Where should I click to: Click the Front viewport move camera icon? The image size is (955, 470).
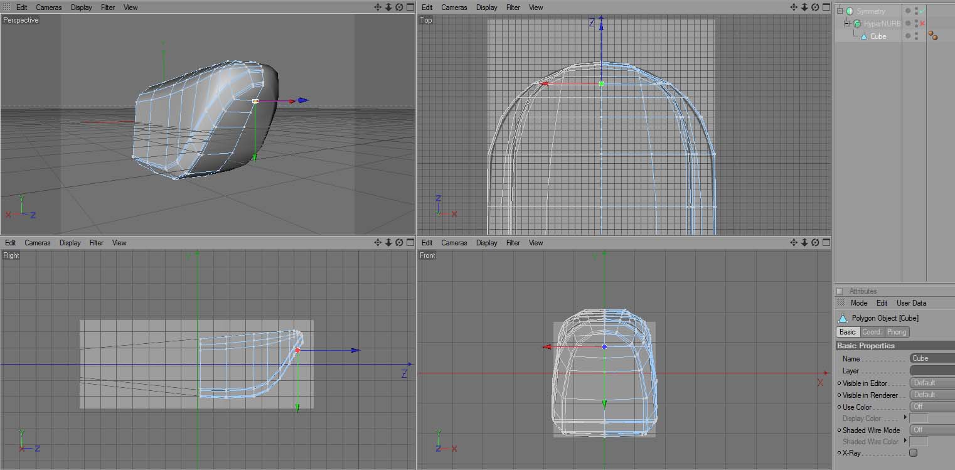click(x=794, y=242)
